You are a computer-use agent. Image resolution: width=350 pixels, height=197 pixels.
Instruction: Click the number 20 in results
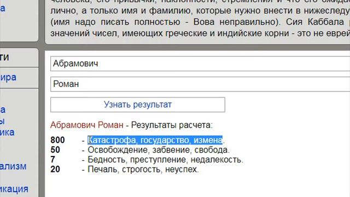55,169
